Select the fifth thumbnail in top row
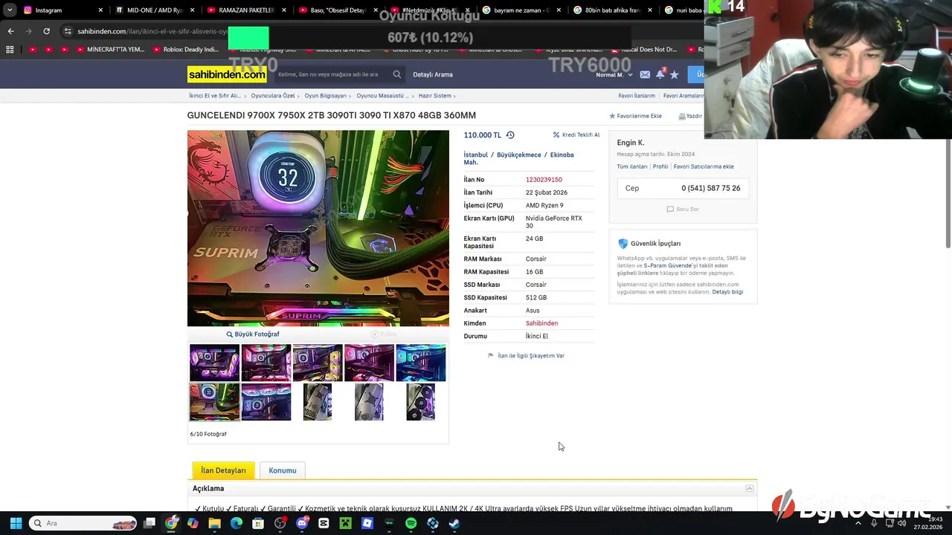Image resolution: width=952 pixels, height=535 pixels. coord(421,363)
